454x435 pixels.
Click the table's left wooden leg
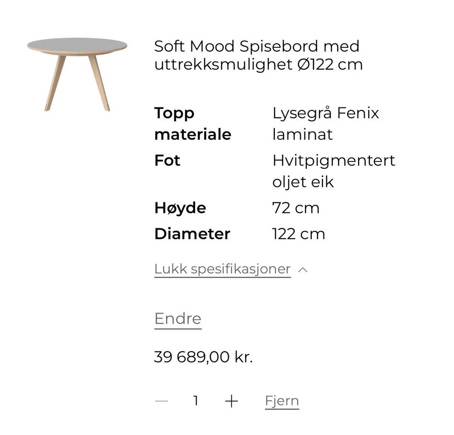[55, 83]
